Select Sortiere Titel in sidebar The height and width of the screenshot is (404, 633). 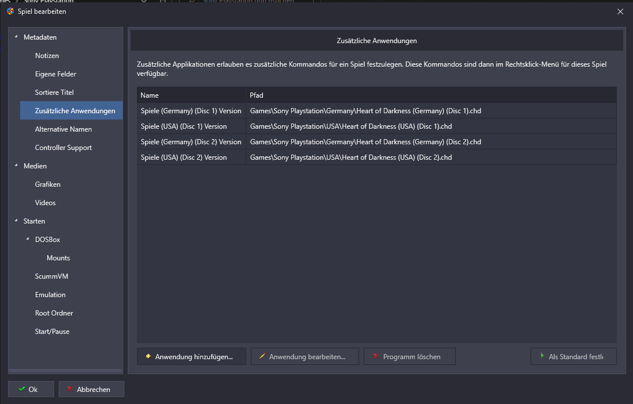[x=54, y=93]
